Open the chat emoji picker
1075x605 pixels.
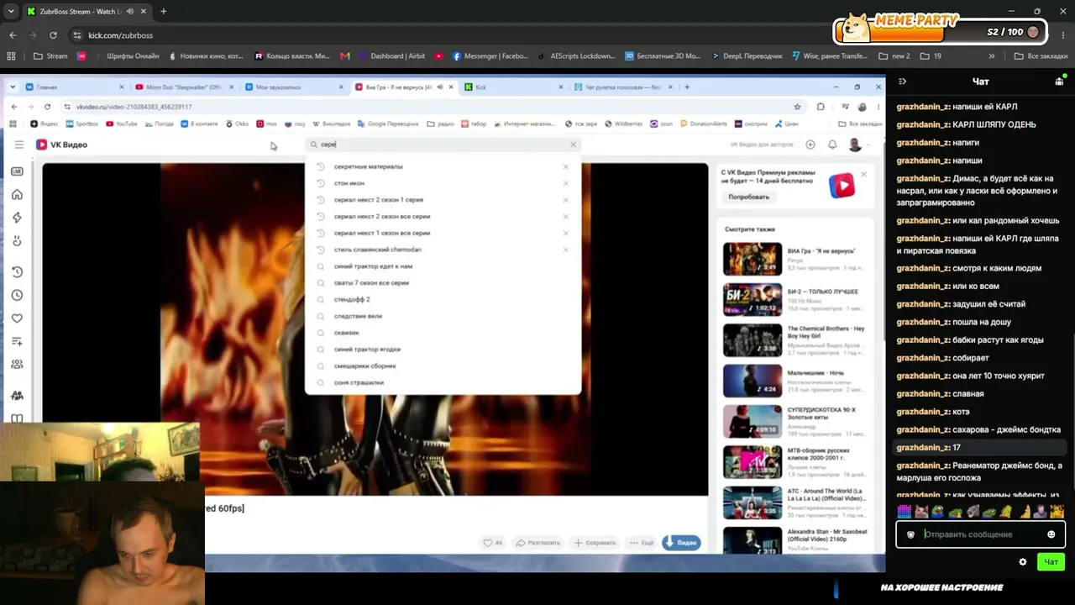[1051, 534]
